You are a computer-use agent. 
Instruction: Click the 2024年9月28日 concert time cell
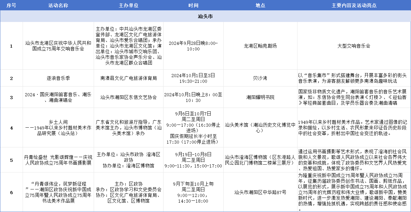coord(193,46)
